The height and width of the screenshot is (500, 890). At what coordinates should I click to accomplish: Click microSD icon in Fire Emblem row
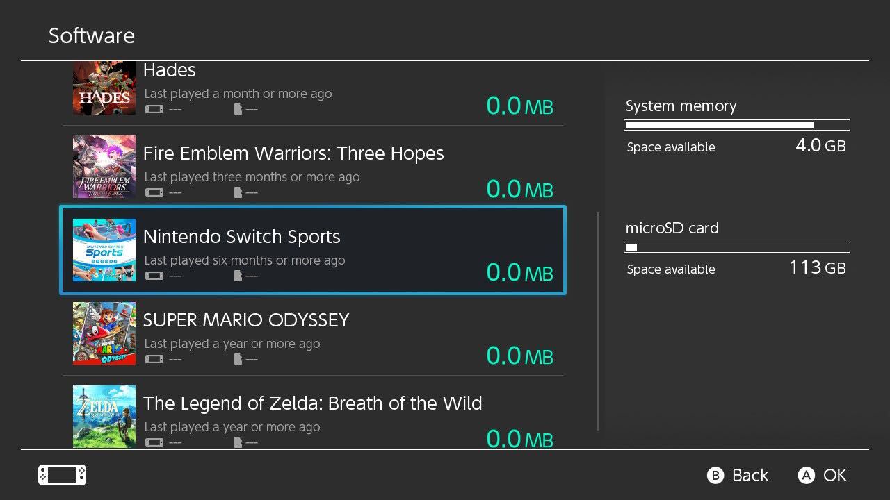(238, 192)
